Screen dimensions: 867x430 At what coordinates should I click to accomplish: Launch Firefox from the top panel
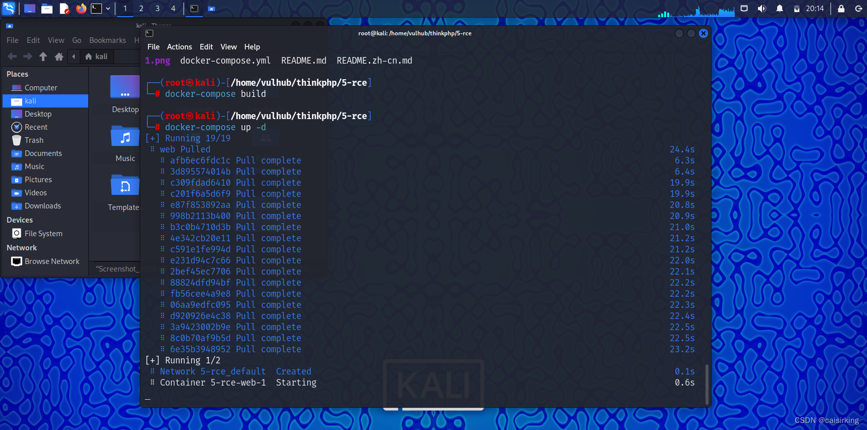[81, 9]
